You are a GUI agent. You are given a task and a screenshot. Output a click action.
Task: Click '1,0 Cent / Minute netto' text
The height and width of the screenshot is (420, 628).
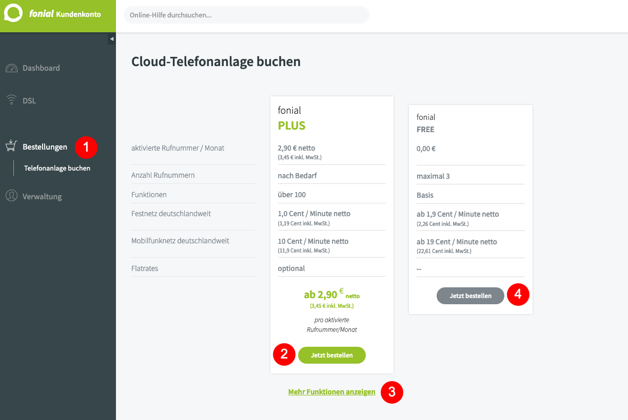314,214
